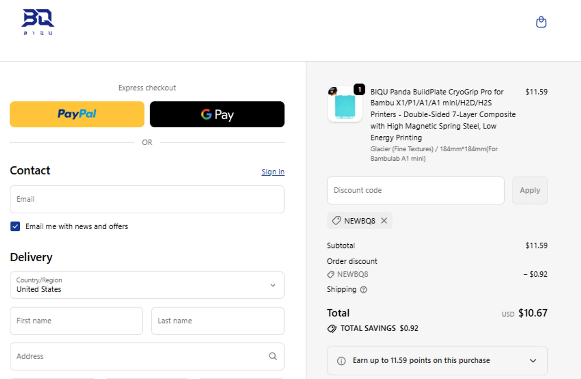This screenshot has height=379, width=581.
Task: Click the BIQU Panda BuildPlate product title
Action: coord(443,115)
